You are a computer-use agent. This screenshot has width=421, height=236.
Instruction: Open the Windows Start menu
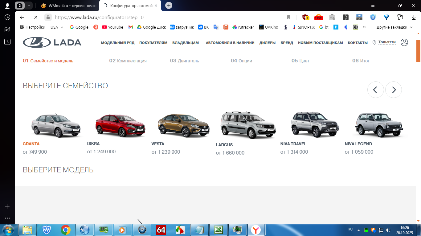pyautogui.click(x=8, y=230)
